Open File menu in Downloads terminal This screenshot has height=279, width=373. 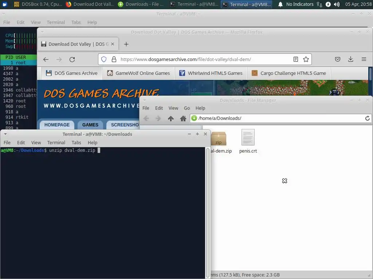click(x=7, y=142)
